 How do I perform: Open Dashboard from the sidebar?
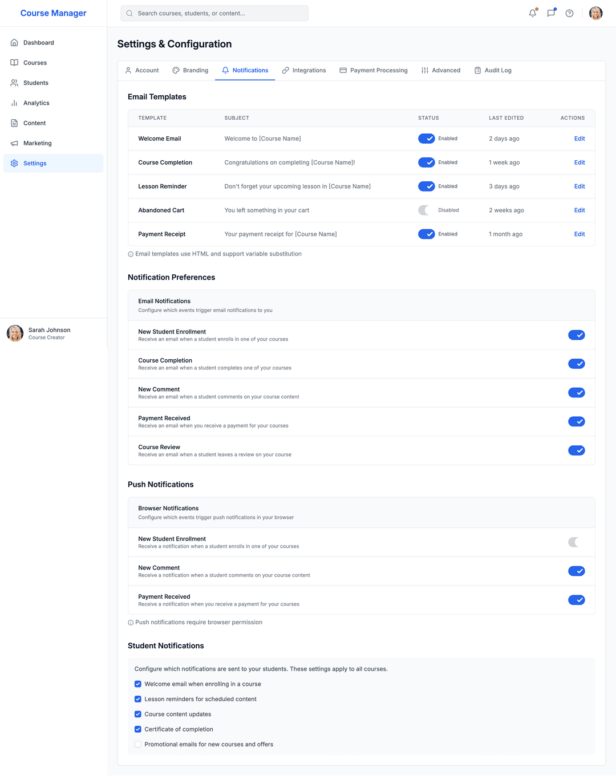[x=39, y=43]
